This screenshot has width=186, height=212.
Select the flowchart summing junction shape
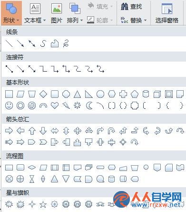(9, 179)
